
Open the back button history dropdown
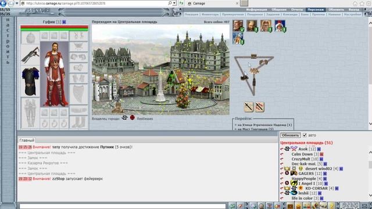tap(17, 3)
